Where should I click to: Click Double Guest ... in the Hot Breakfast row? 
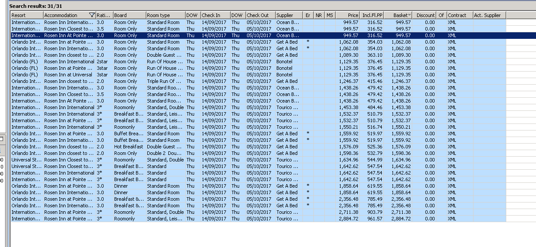tap(164, 147)
